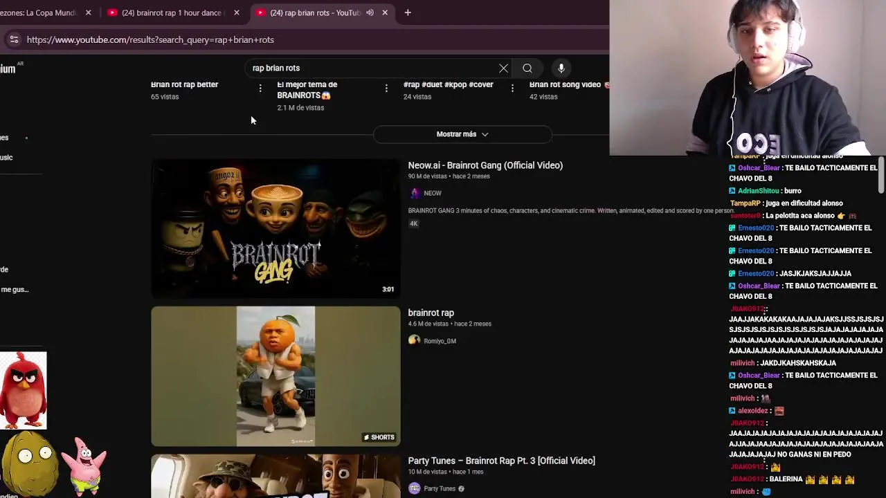The image size is (886, 498).
Task: Clear the search box with the X icon
Action: click(503, 68)
